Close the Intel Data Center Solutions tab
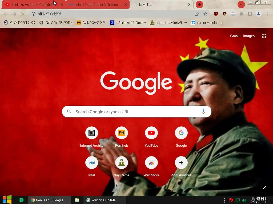 [126, 5]
